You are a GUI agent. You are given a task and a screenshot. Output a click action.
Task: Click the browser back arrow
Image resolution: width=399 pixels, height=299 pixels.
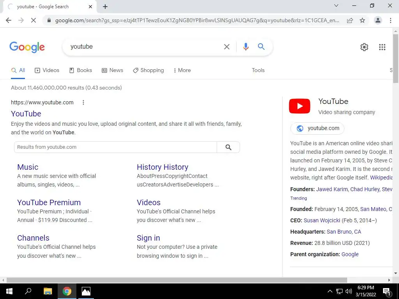point(9,20)
